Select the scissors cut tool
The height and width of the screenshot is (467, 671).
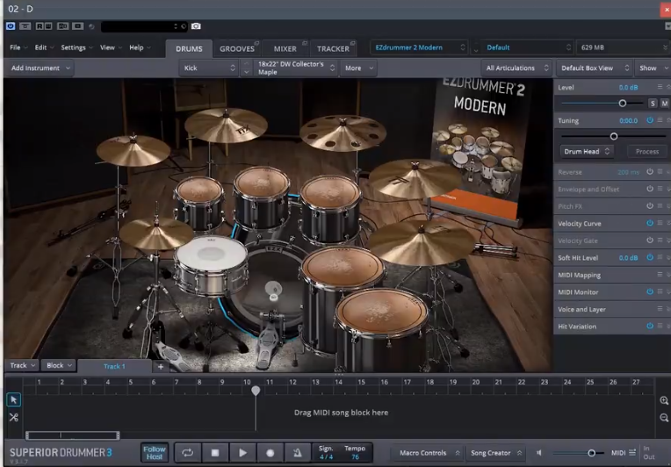(14, 417)
